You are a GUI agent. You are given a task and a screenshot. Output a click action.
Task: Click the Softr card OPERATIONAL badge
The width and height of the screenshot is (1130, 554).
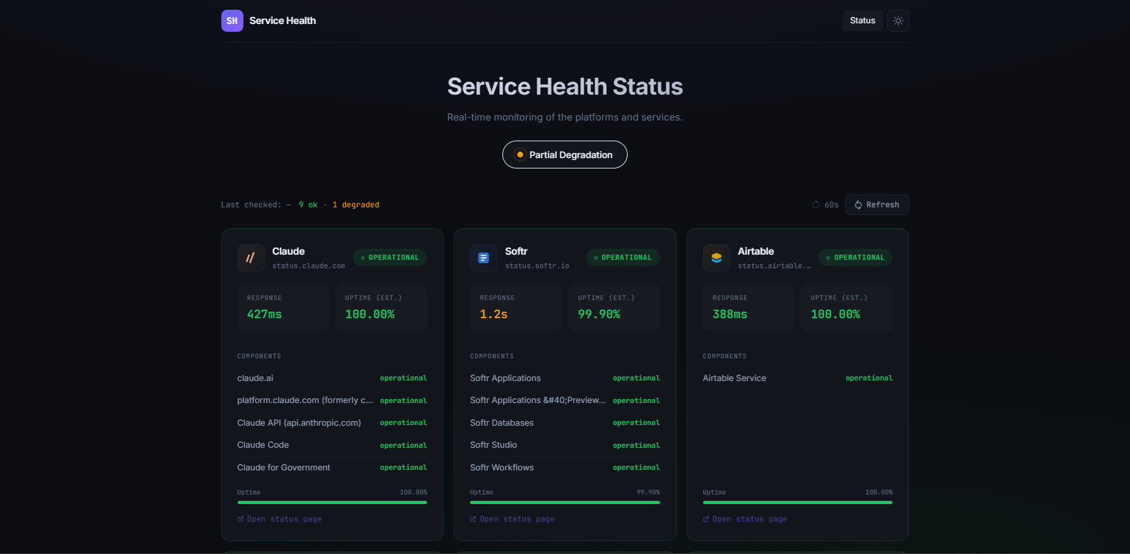click(x=623, y=258)
